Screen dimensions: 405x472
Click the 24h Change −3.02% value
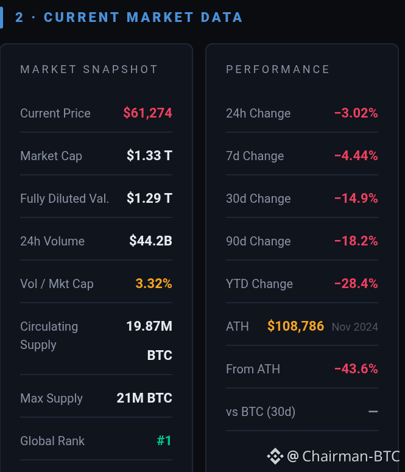(356, 113)
